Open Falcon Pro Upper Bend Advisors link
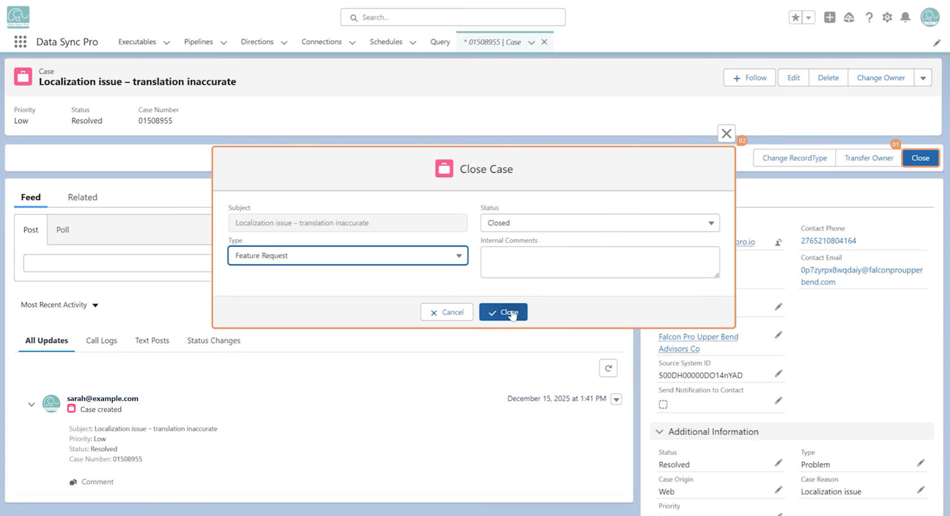This screenshot has height=516, width=950. pyautogui.click(x=698, y=343)
